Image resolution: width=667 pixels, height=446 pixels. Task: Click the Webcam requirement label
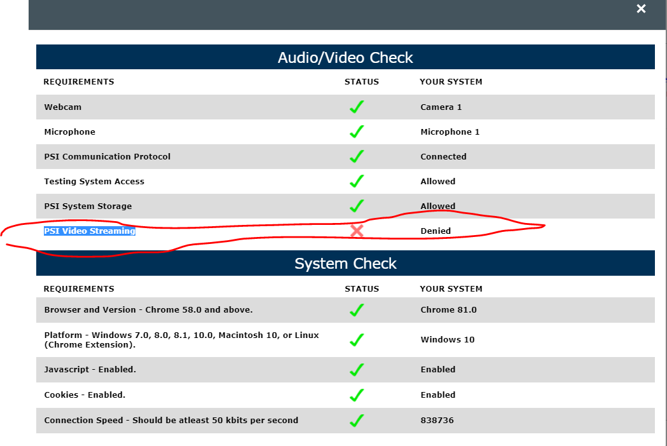click(x=62, y=107)
